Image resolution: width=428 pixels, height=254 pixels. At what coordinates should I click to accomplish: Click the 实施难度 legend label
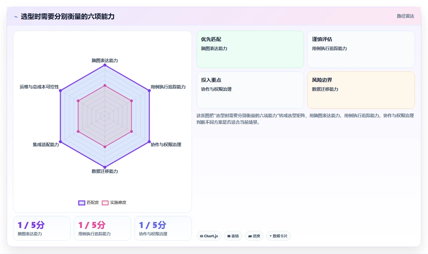(x=118, y=203)
